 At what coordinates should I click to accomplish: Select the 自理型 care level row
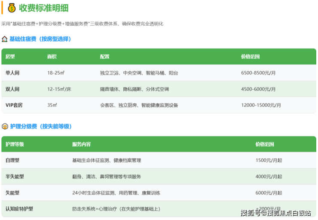pos(12,160)
